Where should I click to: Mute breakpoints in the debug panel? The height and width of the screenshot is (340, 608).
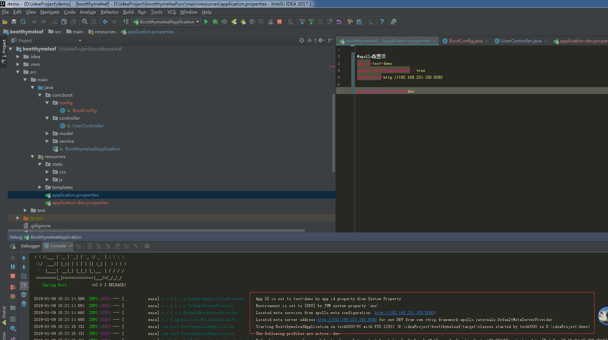(12, 296)
